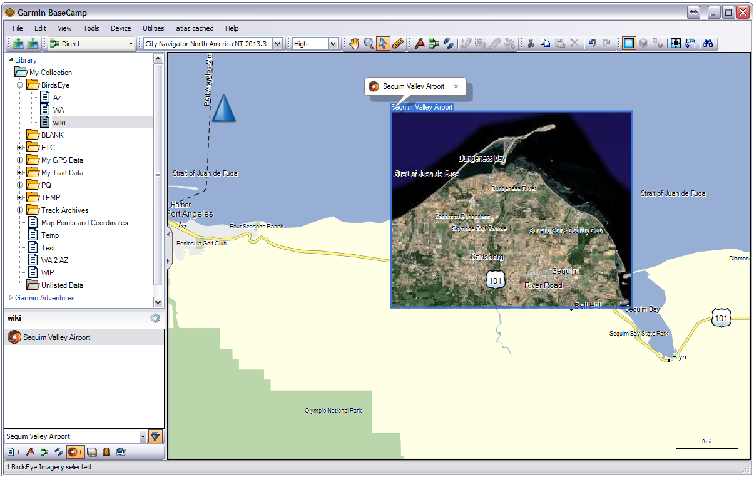
Task: Open the Tools menu
Action: pyautogui.click(x=91, y=28)
